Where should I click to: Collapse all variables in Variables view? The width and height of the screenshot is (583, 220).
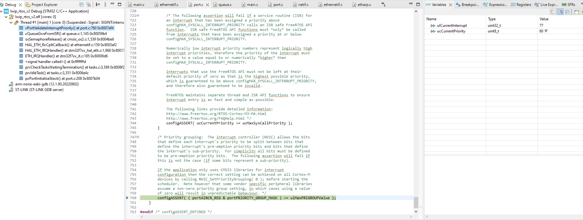click(567, 12)
